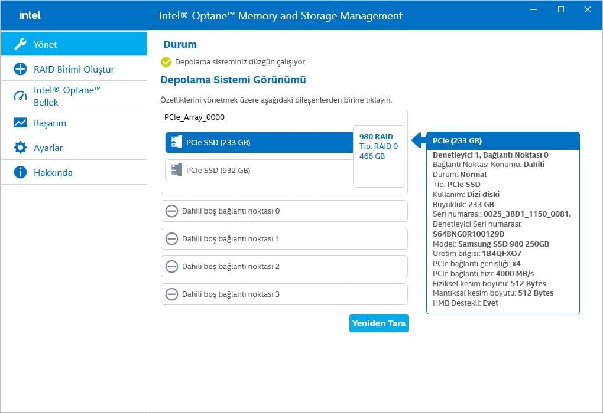Image resolution: width=603 pixels, height=413 pixels.
Task: Click the wrench icon beside Yönet
Action: coord(20,44)
